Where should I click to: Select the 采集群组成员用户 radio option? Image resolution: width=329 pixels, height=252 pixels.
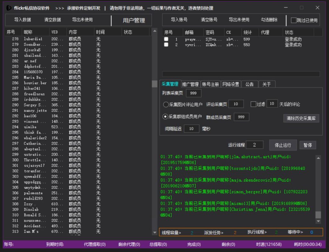165,117
